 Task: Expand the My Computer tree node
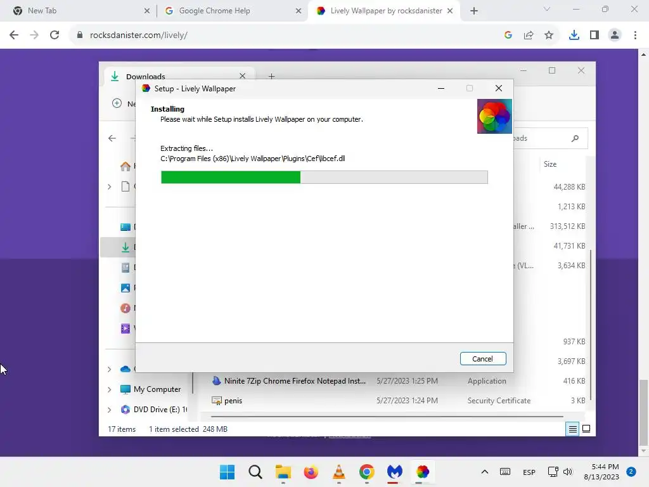click(x=109, y=389)
